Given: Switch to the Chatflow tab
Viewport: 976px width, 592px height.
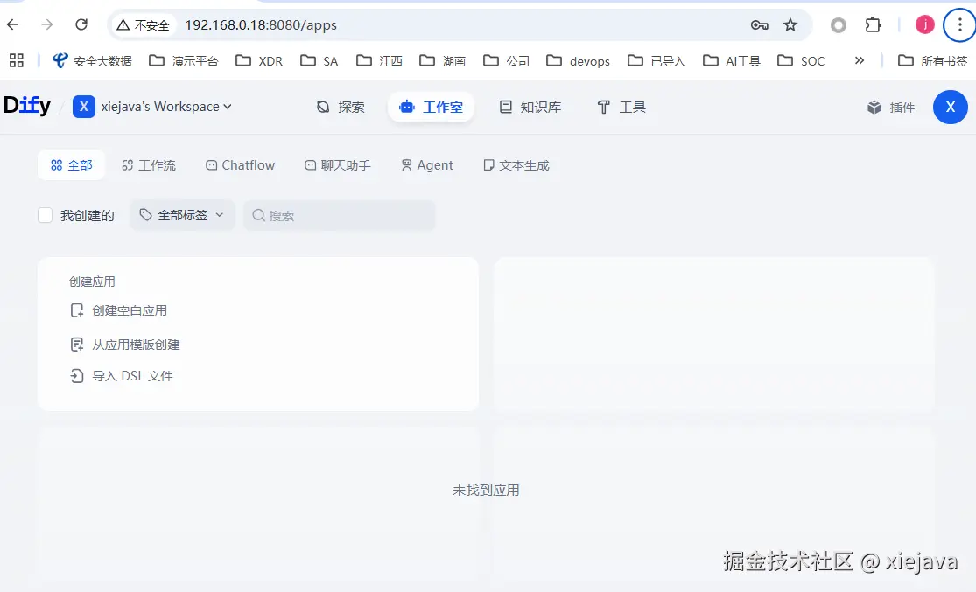Looking at the screenshot, I should tap(240, 164).
